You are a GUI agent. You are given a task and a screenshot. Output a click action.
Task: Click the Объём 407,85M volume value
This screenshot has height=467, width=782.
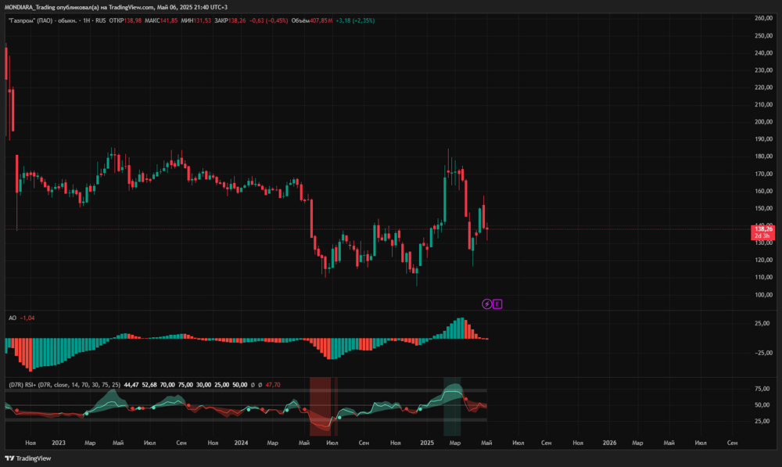(x=312, y=20)
